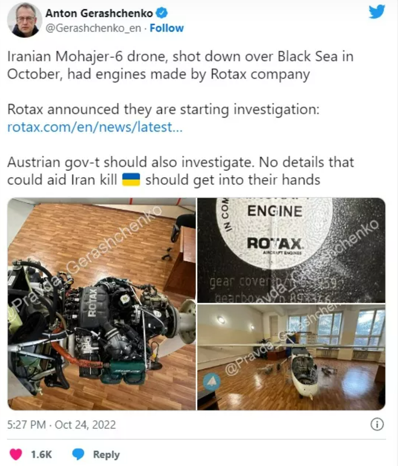Click the Telegram arrow icon on drone photo

point(212,382)
